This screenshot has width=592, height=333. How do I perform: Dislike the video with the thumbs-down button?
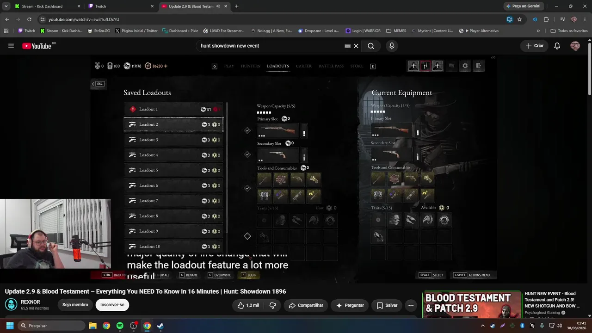tap(272, 305)
